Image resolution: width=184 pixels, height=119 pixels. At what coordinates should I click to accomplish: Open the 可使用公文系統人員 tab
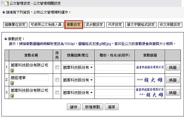pos(46,25)
